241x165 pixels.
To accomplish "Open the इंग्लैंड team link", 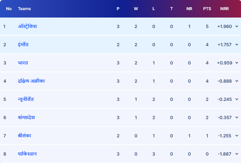I will [x=23, y=45].
